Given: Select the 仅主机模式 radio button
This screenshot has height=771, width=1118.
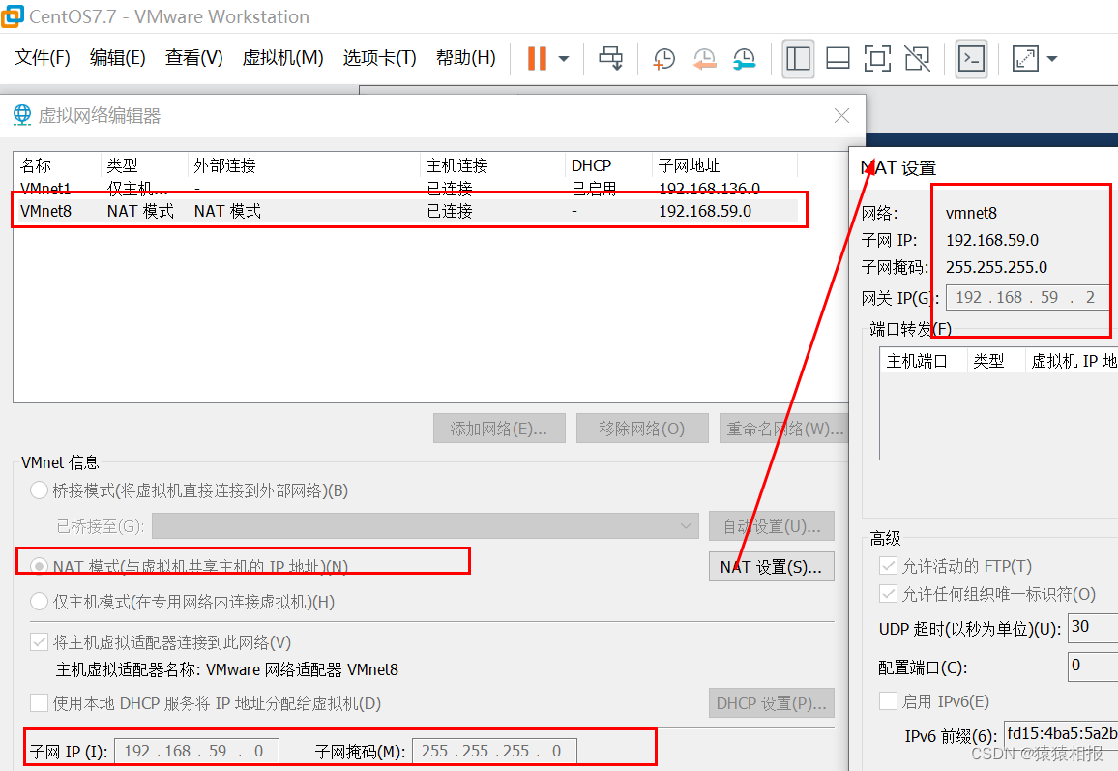Looking at the screenshot, I should click(x=40, y=602).
